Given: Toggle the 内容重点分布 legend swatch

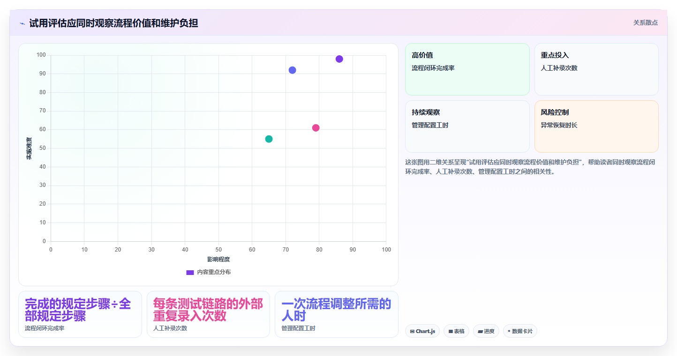Looking at the screenshot, I should 190,272.
